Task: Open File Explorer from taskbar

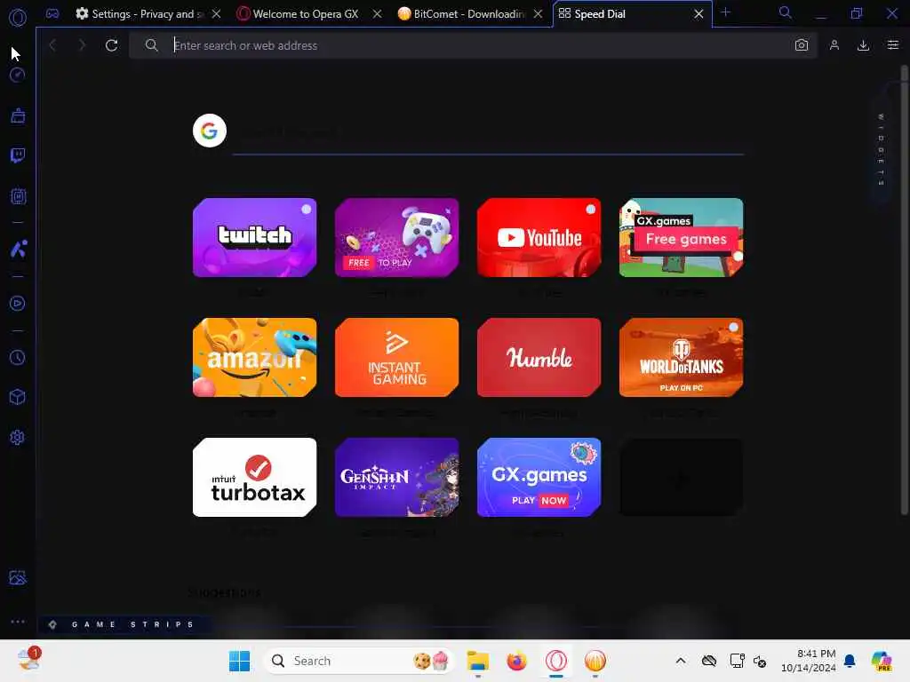Action: 477,661
